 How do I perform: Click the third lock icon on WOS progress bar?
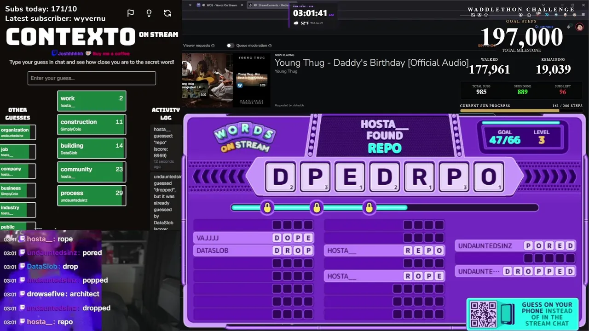click(x=369, y=208)
